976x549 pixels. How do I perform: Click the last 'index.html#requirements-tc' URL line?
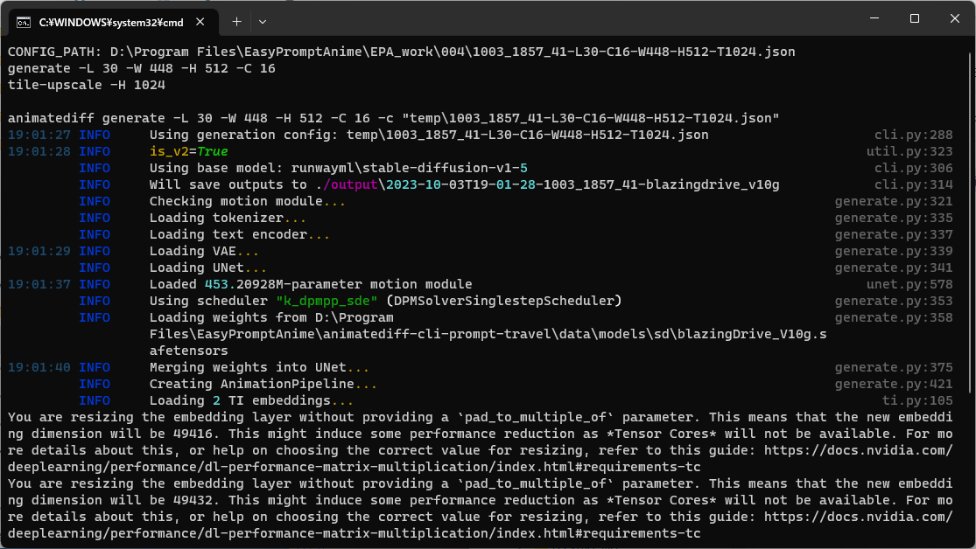(355, 533)
